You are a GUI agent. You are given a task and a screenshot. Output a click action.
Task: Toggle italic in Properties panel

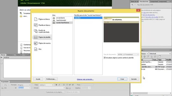[59, 85]
